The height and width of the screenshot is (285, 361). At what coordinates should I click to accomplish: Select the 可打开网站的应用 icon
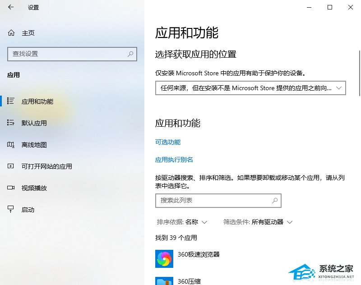(x=10, y=166)
